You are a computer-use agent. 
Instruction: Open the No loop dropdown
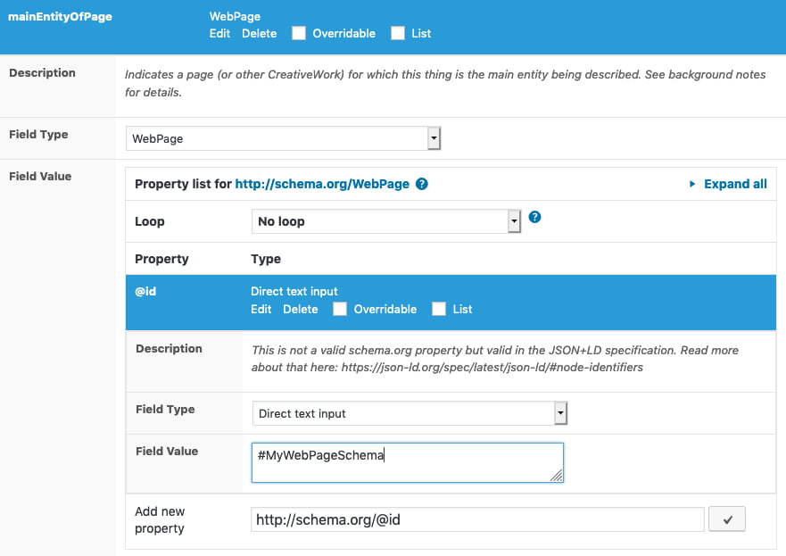(x=386, y=221)
